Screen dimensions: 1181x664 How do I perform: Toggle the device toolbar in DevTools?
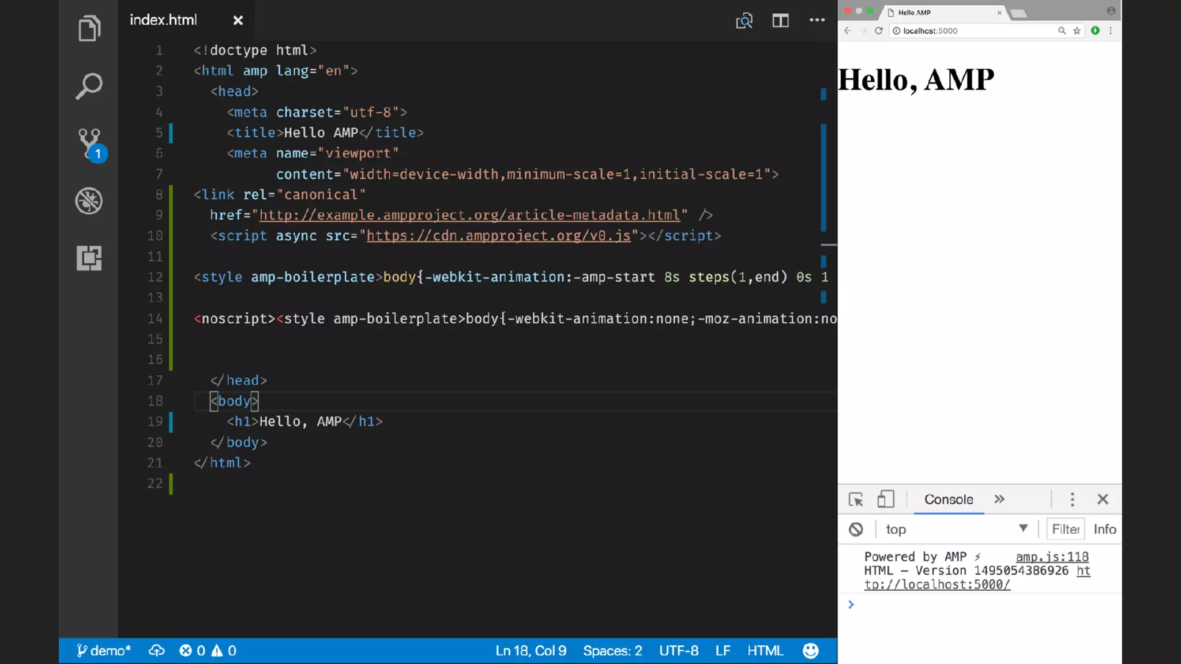885,499
